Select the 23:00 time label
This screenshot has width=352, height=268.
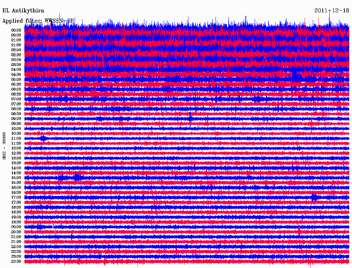point(16,257)
